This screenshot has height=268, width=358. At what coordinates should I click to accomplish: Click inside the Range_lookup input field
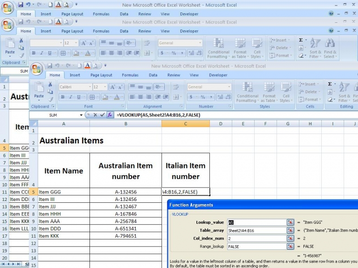coord(256,247)
